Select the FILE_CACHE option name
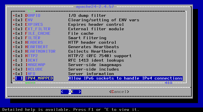The width and height of the screenshot is (203, 112). 38,33
